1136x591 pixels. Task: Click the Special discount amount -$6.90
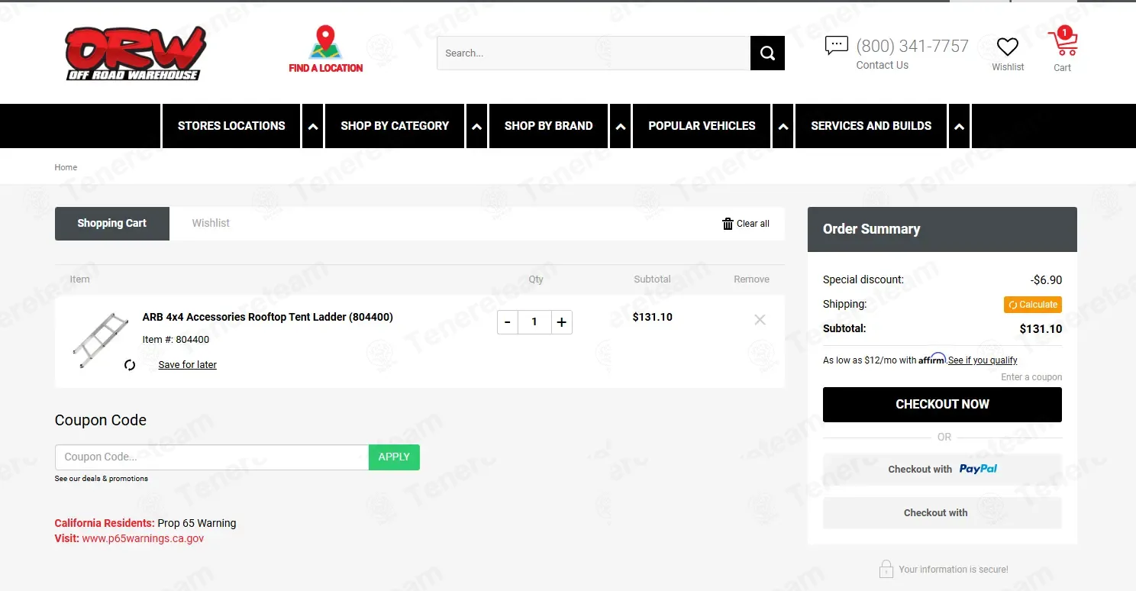pyautogui.click(x=1046, y=279)
